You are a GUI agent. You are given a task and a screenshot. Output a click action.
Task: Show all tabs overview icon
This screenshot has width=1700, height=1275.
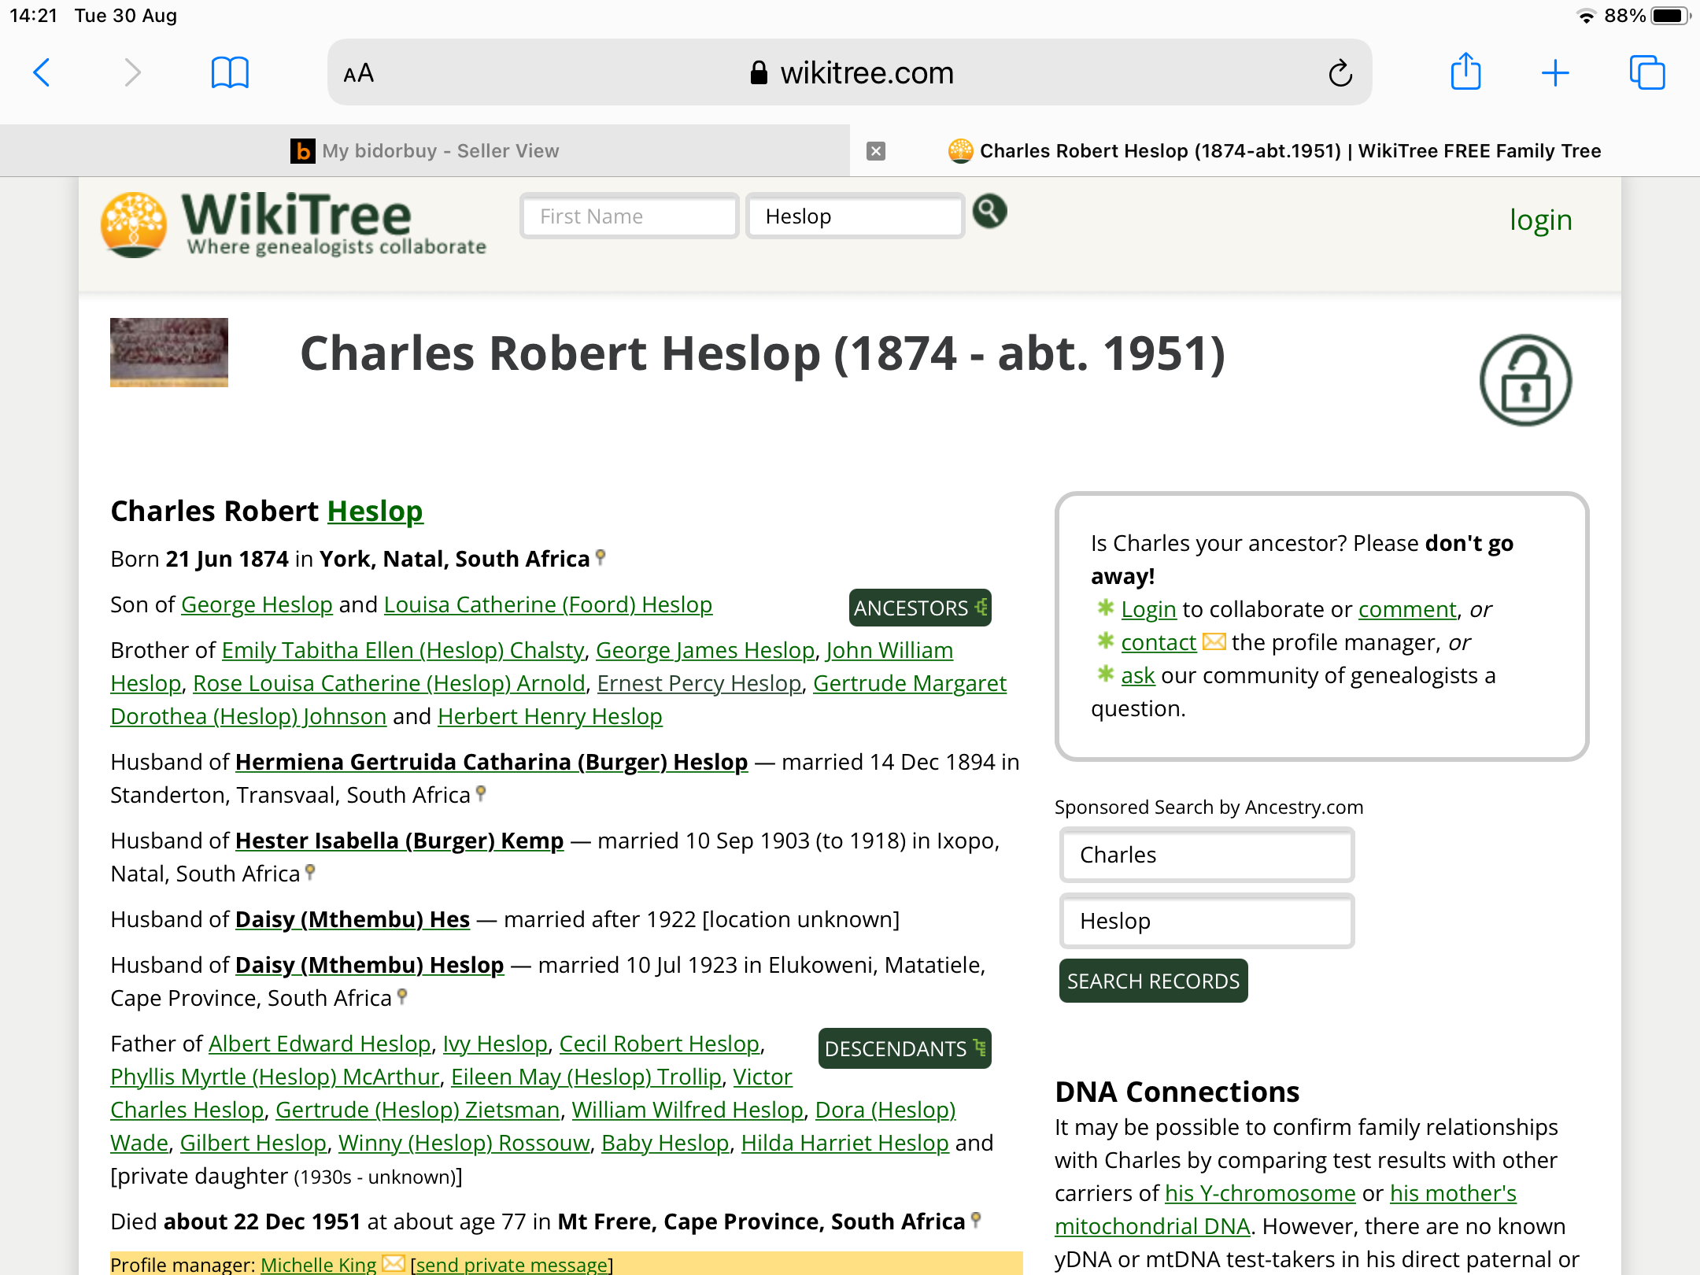pos(1646,73)
